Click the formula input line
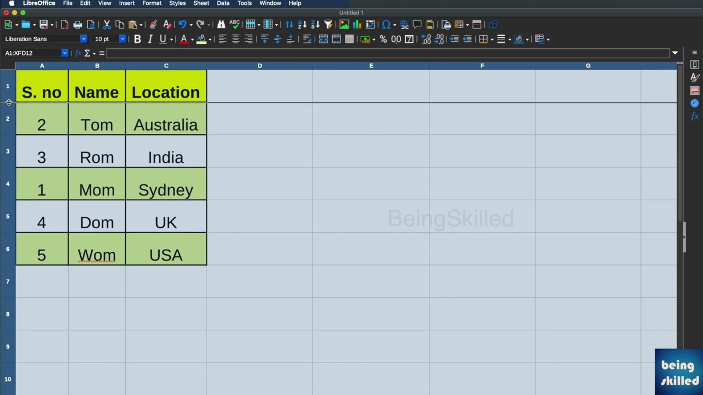 click(x=388, y=53)
